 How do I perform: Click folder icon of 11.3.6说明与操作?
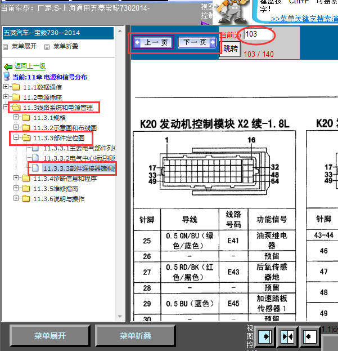point(26,198)
